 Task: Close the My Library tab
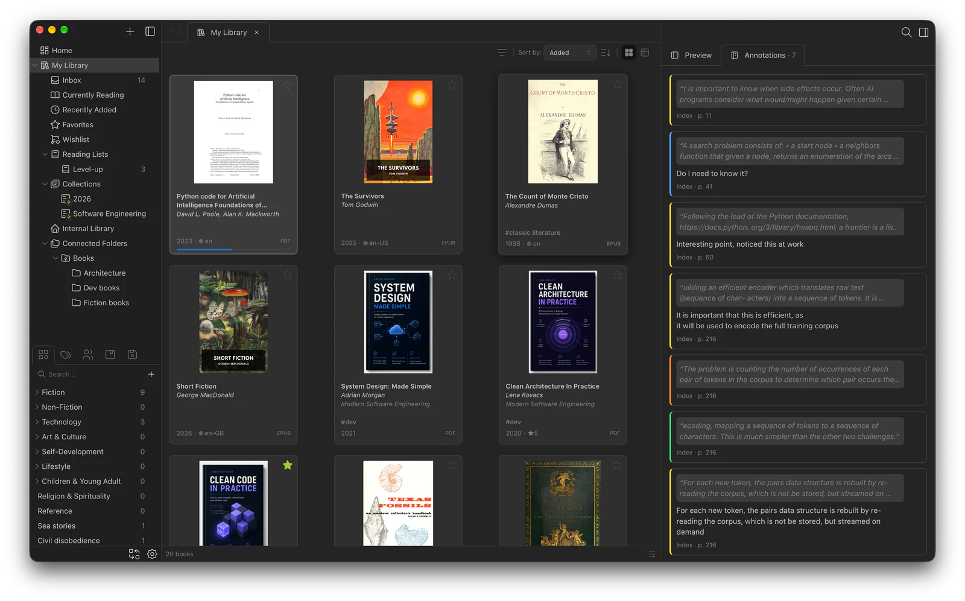coord(256,33)
